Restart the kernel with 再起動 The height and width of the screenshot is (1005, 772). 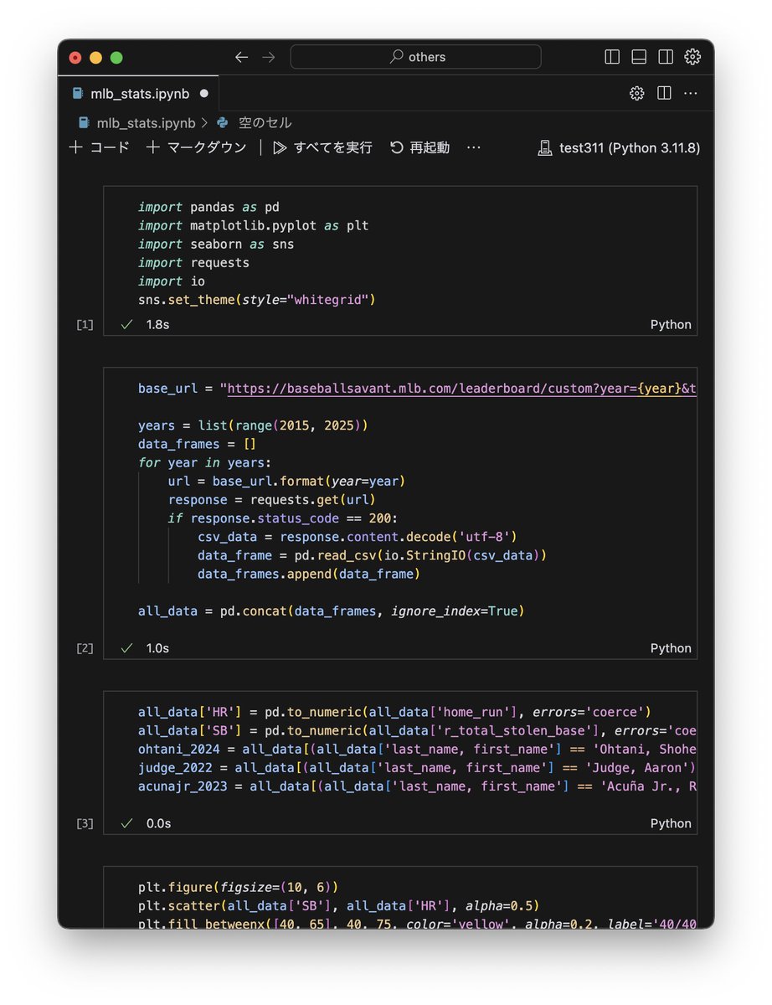click(420, 147)
